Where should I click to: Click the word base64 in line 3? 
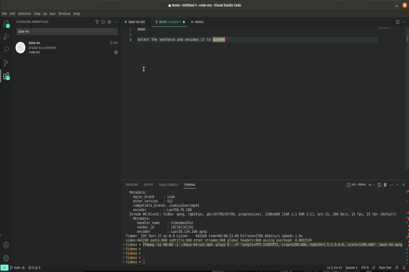coord(219,40)
